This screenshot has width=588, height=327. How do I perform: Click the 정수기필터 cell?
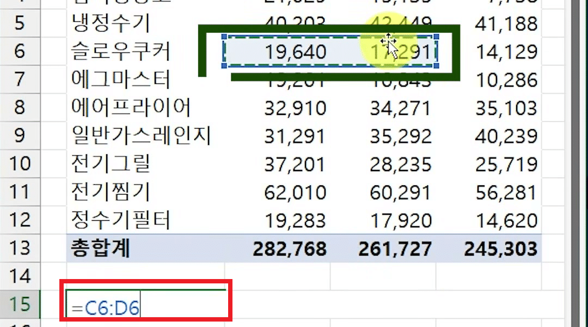pyautogui.click(x=146, y=220)
